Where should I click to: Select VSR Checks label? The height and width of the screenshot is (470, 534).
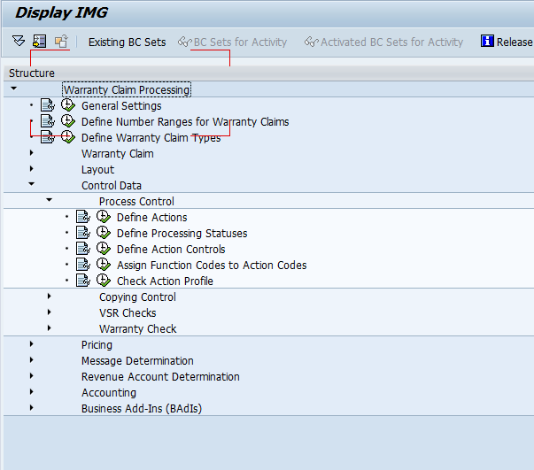[x=128, y=313]
